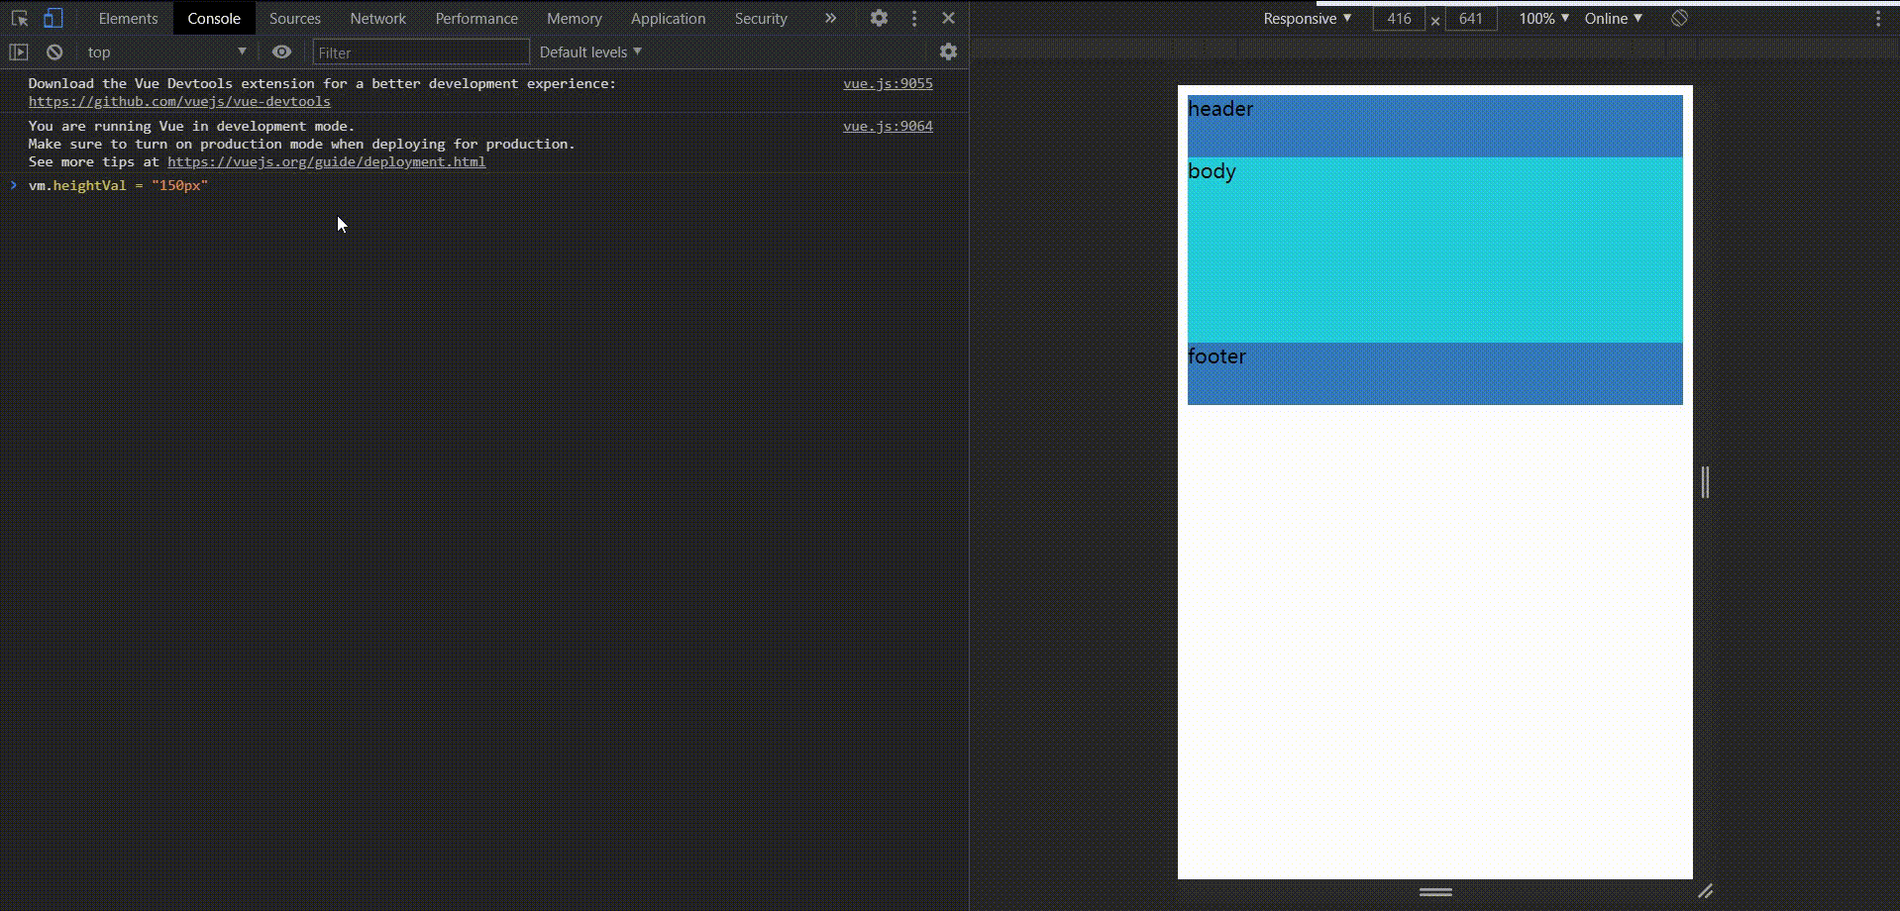Open console settings gear icon
The width and height of the screenshot is (1900, 911).
click(948, 51)
